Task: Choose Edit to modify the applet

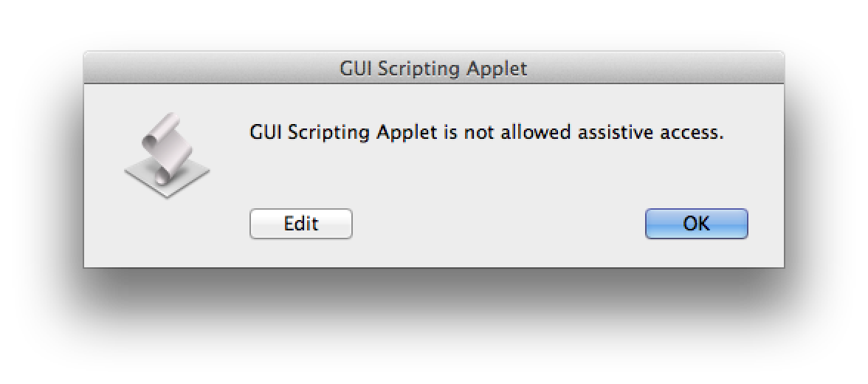Action: point(300,224)
